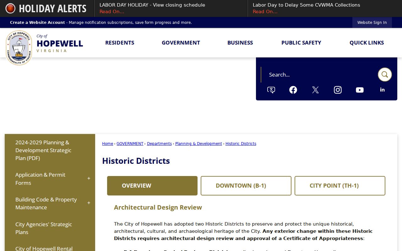Open Read On under Labor Day Holiday alert
The height and width of the screenshot is (251, 402).
[x=112, y=12]
